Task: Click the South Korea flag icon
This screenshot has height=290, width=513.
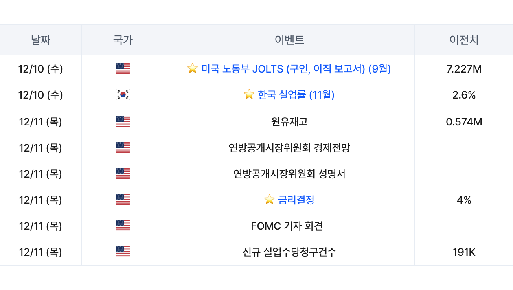Action: pos(123,95)
